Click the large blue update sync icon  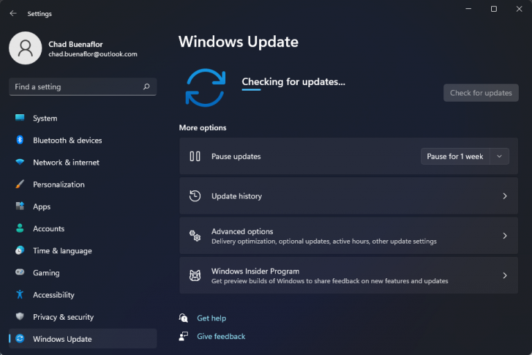[x=205, y=87]
